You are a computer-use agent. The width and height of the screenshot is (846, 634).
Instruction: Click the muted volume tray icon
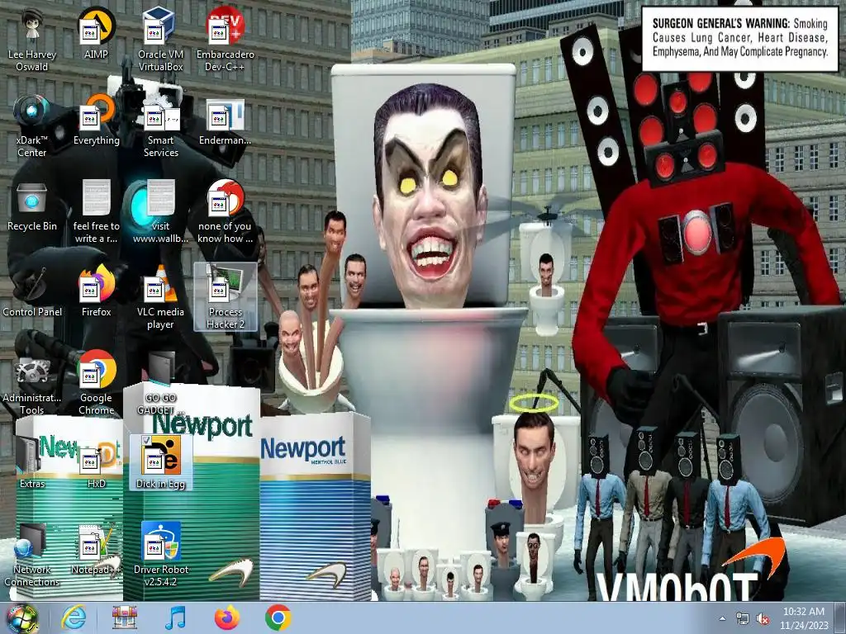click(763, 619)
